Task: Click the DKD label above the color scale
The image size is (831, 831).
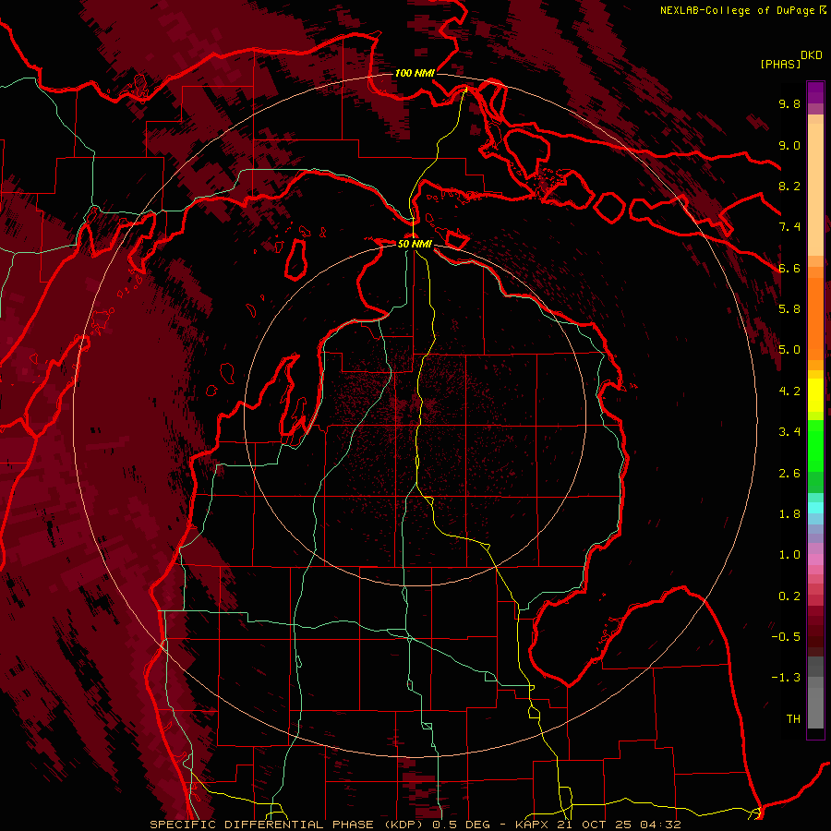Action: (812, 55)
